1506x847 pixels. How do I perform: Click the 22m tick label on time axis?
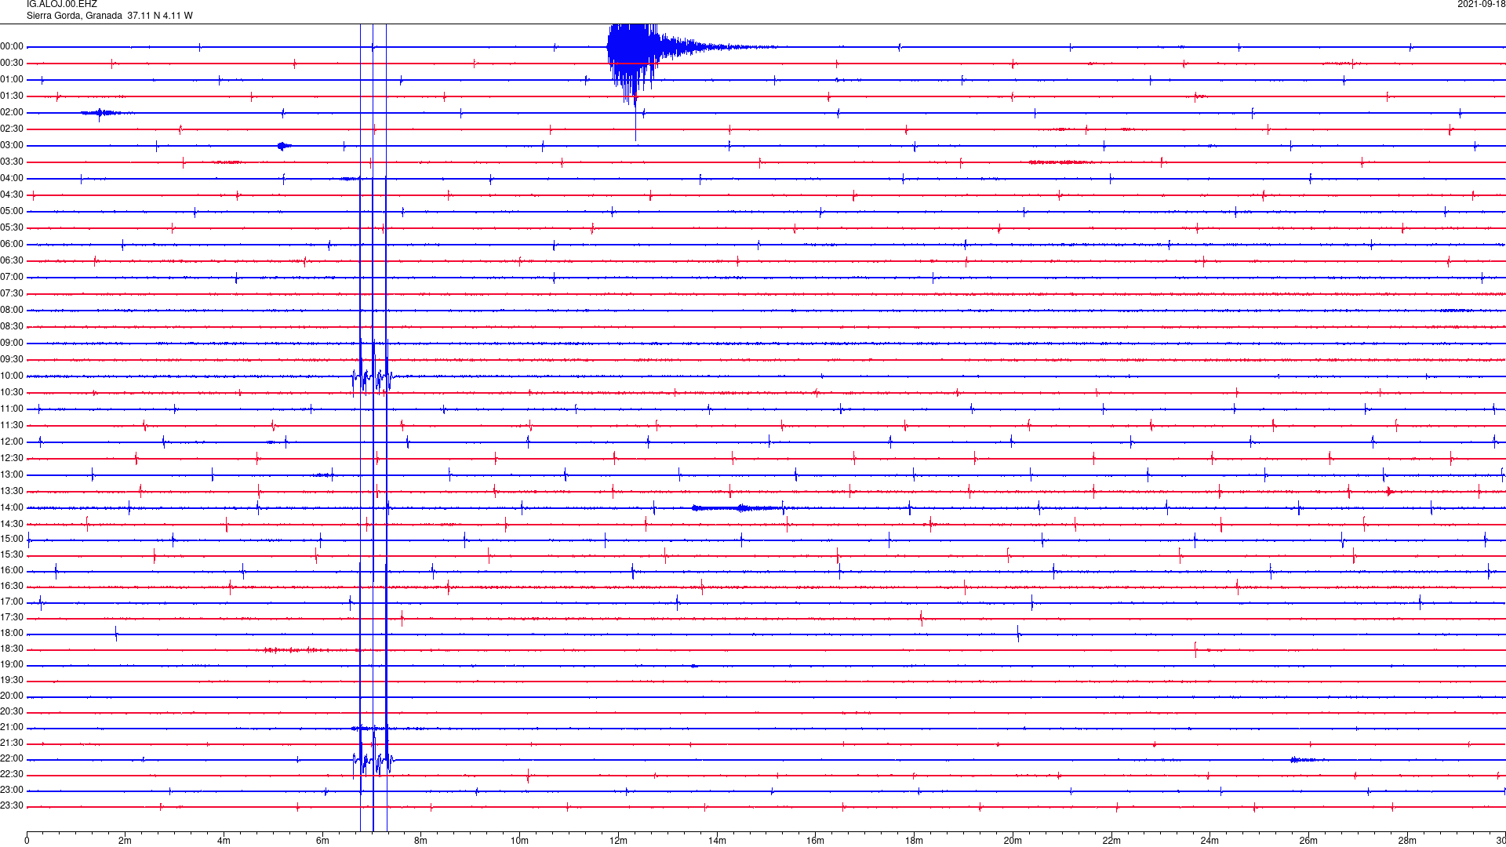tap(1111, 841)
